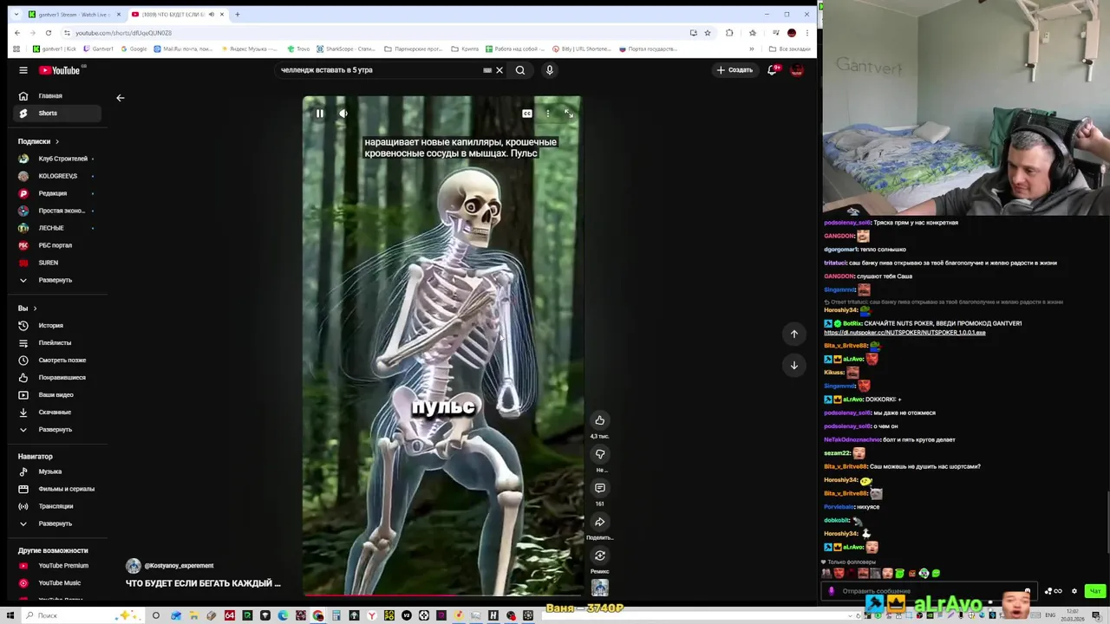Go to the previous Short with up arrow
The image size is (1110, 624).
pyautogui.click(x=793, y=334)
